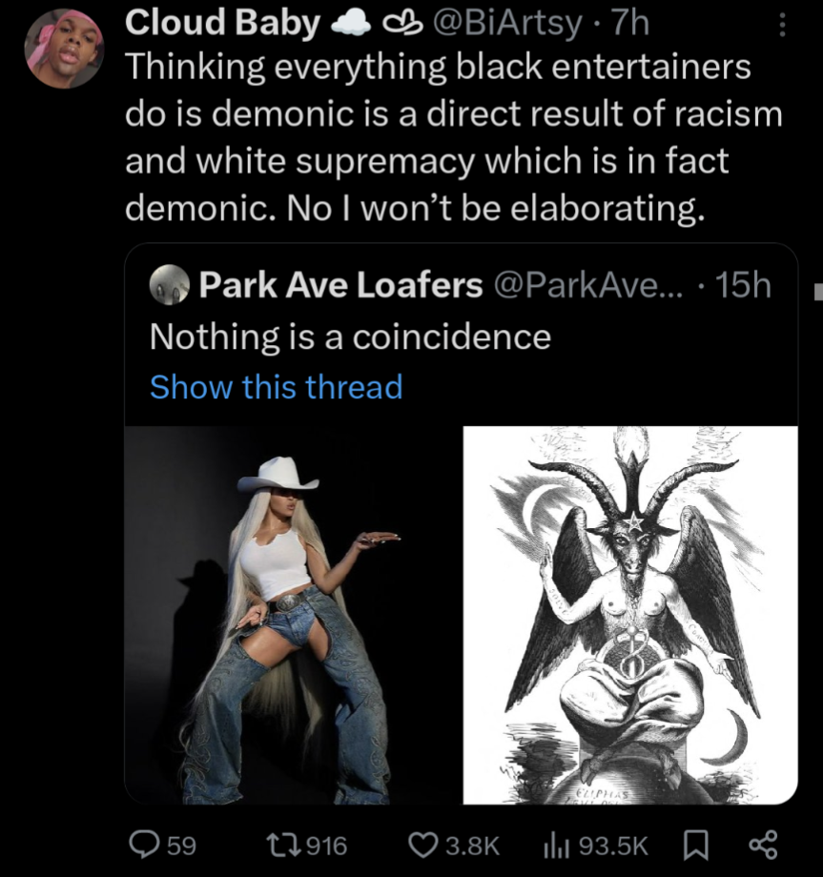Click the "Nothing is a coincidence" quoted text
The height and width of the screenshot is (877, 823).
(350, 336)
